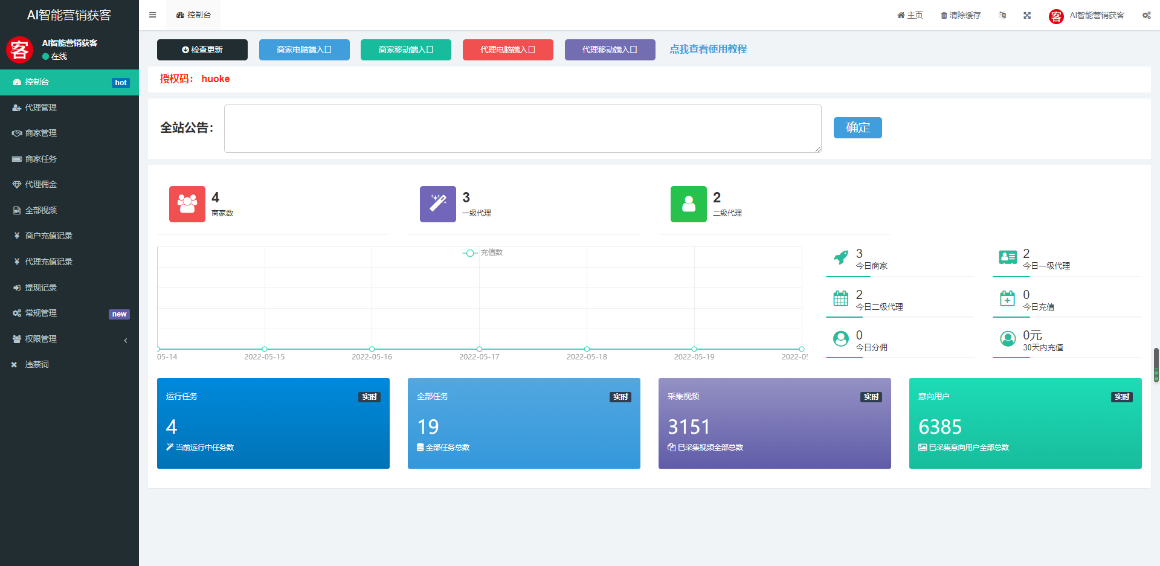Click the 检查更新 button
This screenshot has width=1160, height=566.
coord(202,50)
